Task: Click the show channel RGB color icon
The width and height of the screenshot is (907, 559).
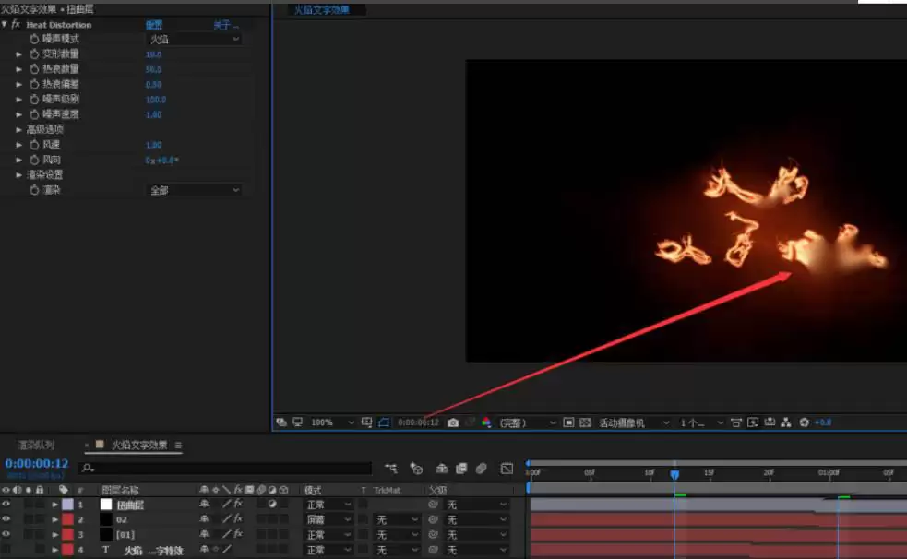Action: [486, 422]
